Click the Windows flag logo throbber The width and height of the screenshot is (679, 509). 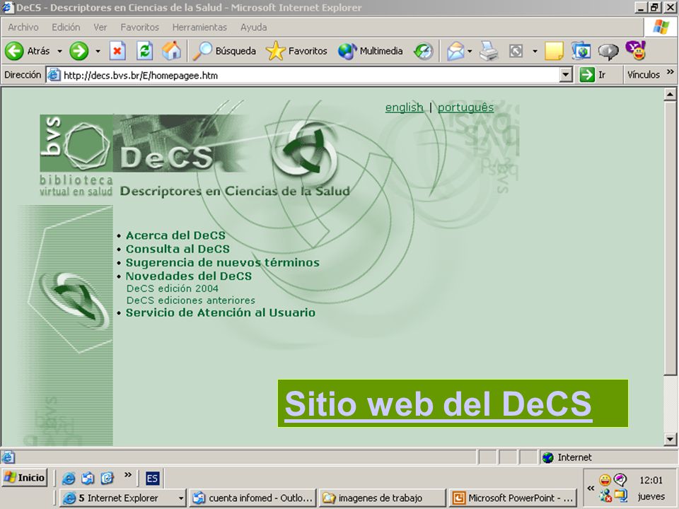click(x=661, y=27)
